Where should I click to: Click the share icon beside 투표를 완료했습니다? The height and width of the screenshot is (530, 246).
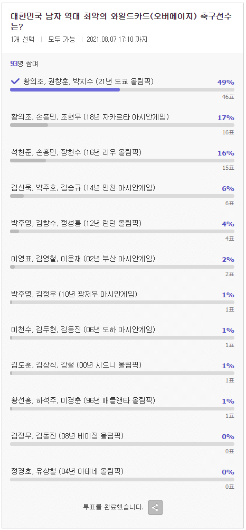pyautogui.click(x=156, y=507)
